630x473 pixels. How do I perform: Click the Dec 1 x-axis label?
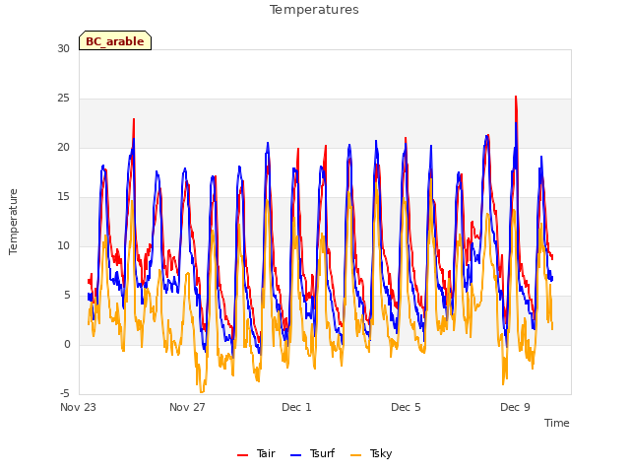tap(296, 407)
